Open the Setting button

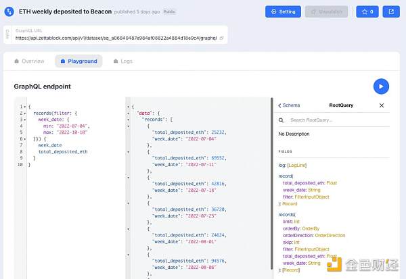pos(283,11)
